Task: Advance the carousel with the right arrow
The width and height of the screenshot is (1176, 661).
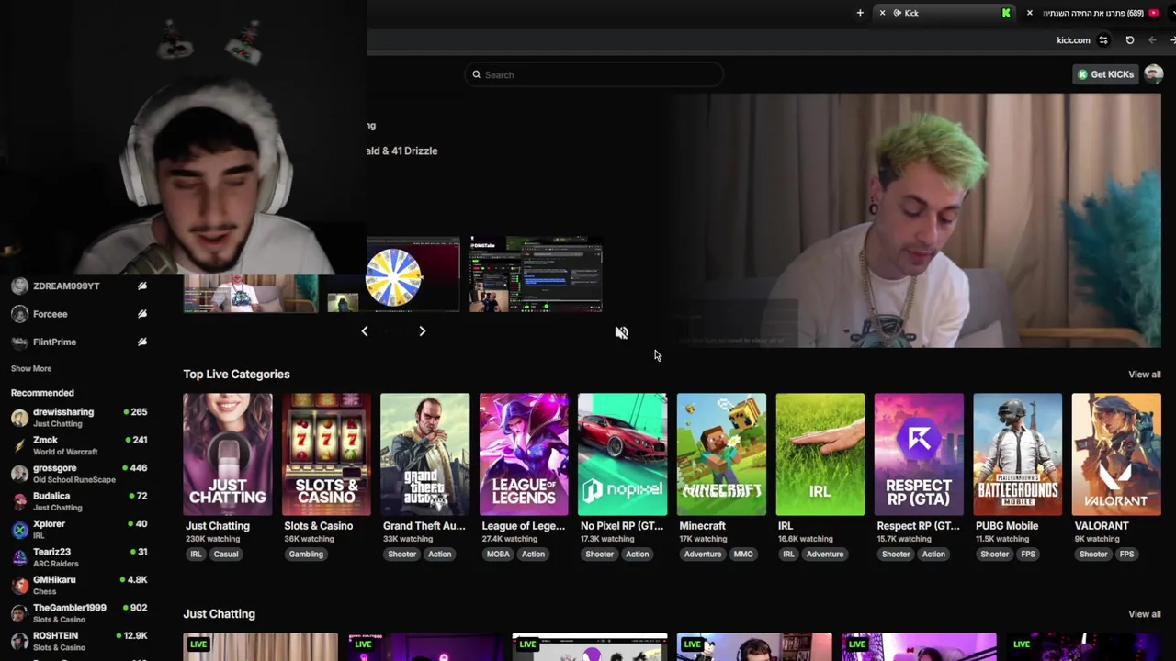Action: point(422,331)
